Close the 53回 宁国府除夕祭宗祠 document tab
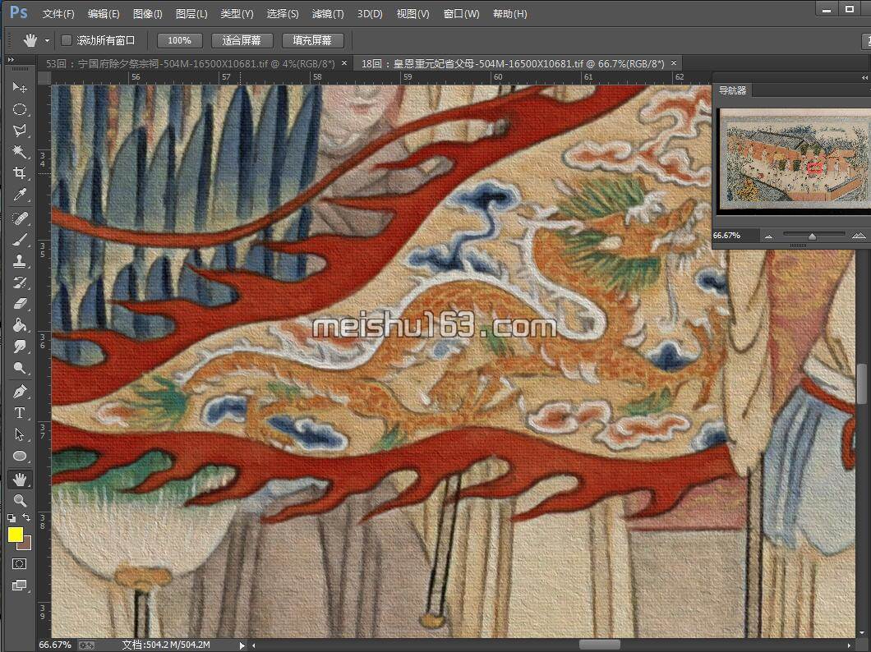871x652 pixels. point(344,63)
